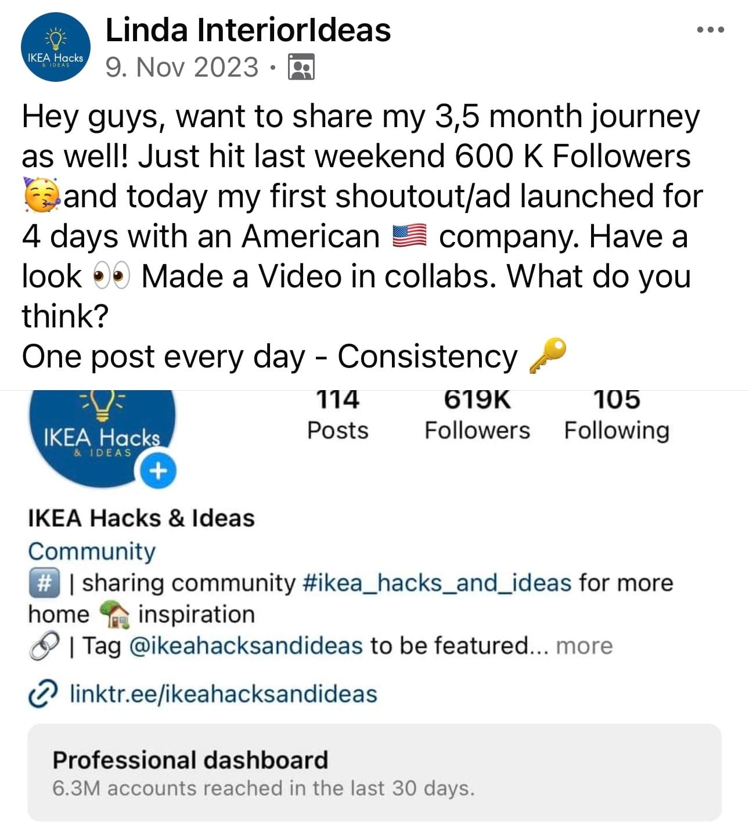Open the linktr.ee/ikeahacksandideas link
The width and height of the screenshot is (749, 829).
point(224,693)
